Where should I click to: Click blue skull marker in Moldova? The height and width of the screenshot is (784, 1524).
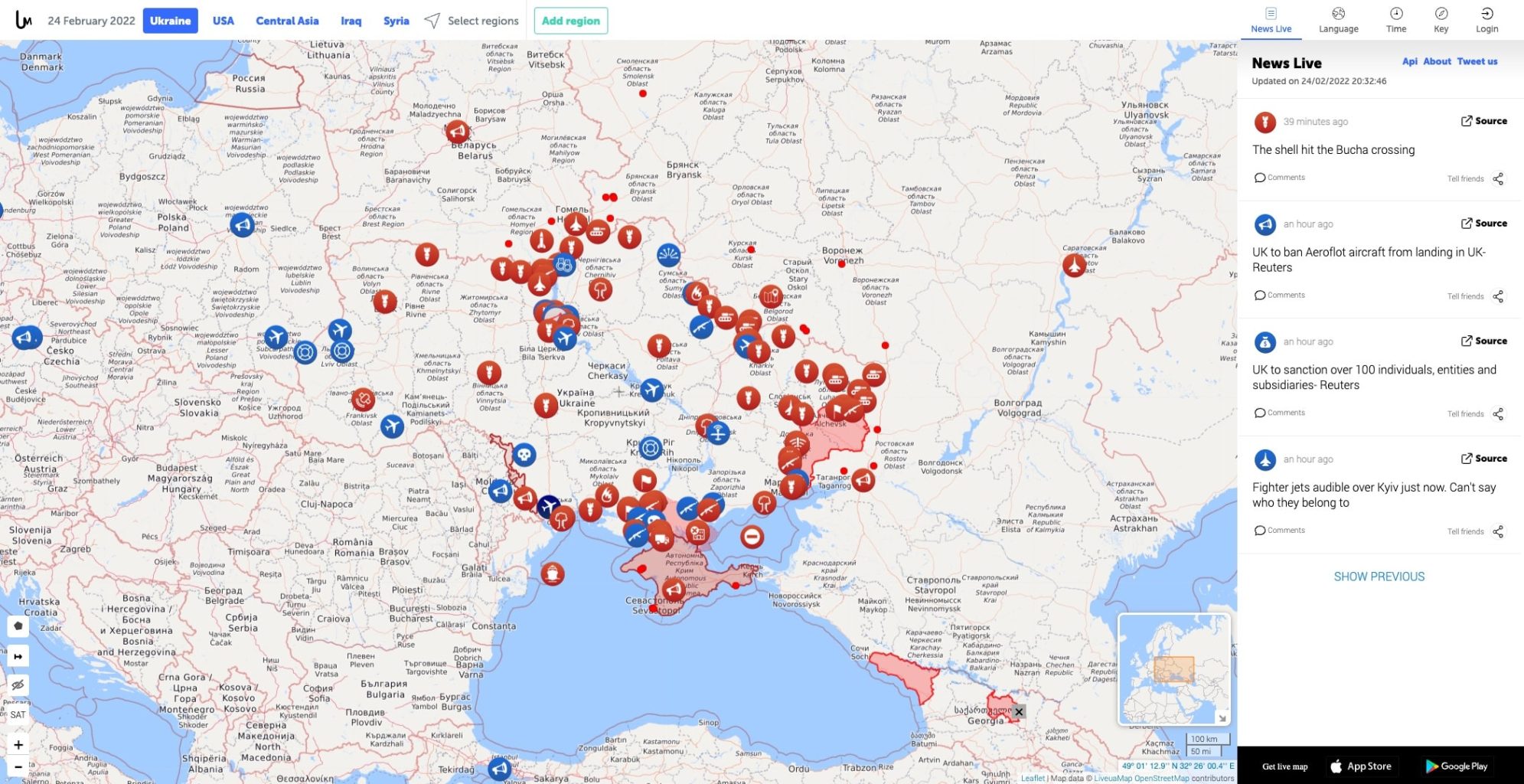click(524, 456)
